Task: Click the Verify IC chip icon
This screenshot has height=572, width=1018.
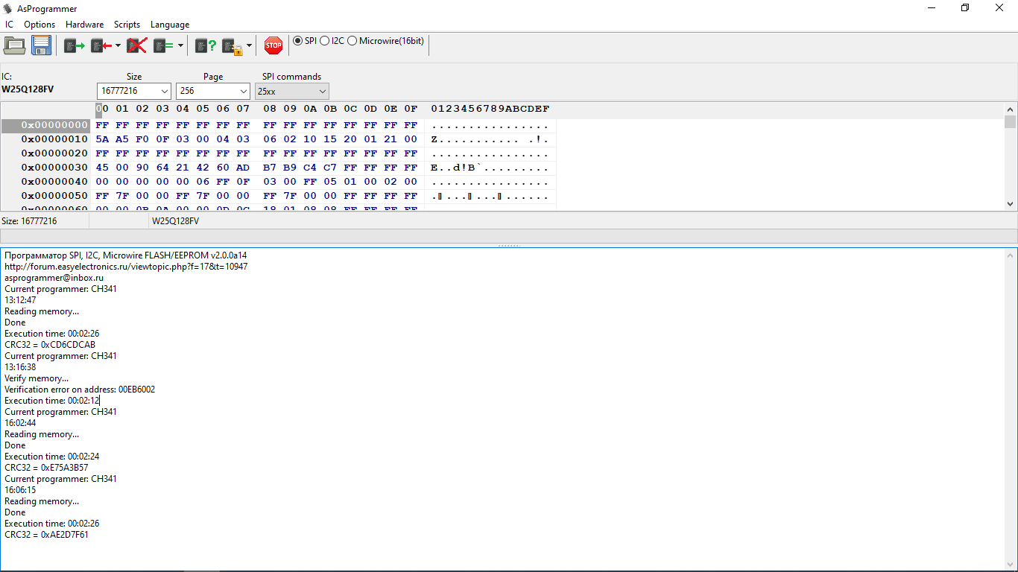Action: (164, 45)
